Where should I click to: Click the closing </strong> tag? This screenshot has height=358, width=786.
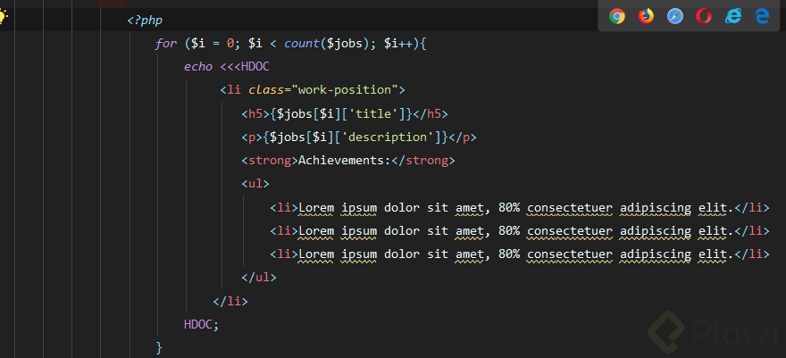click(423, 160)
